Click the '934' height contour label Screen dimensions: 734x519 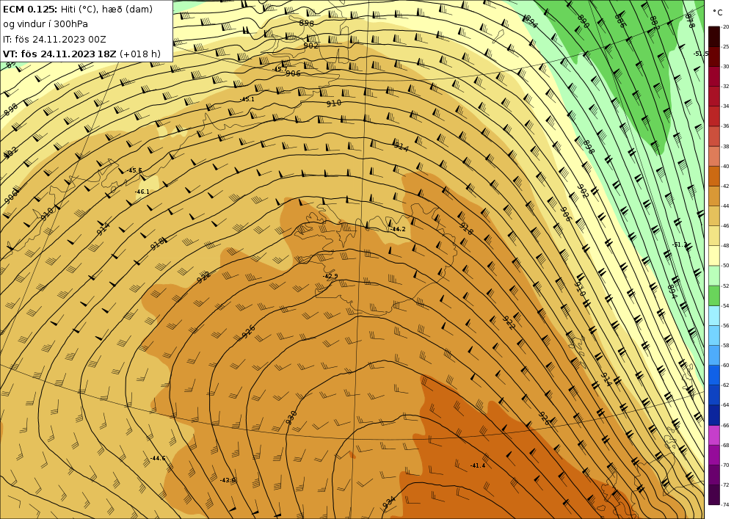pyautogui.click(x=389, y=502)
